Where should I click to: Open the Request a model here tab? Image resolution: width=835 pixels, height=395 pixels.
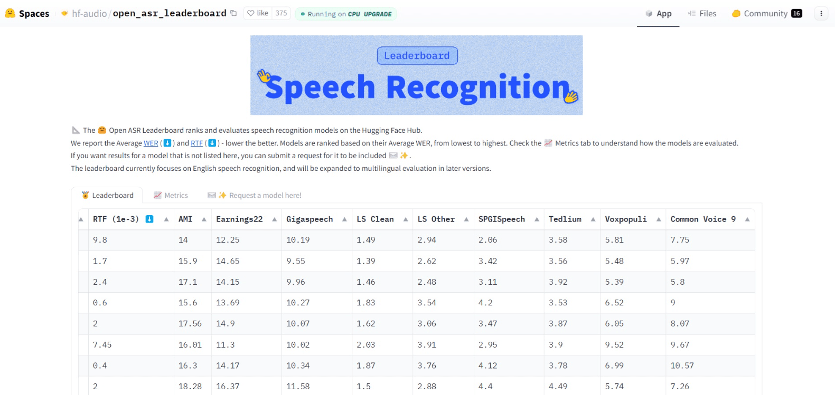click(x=255, y=195)
